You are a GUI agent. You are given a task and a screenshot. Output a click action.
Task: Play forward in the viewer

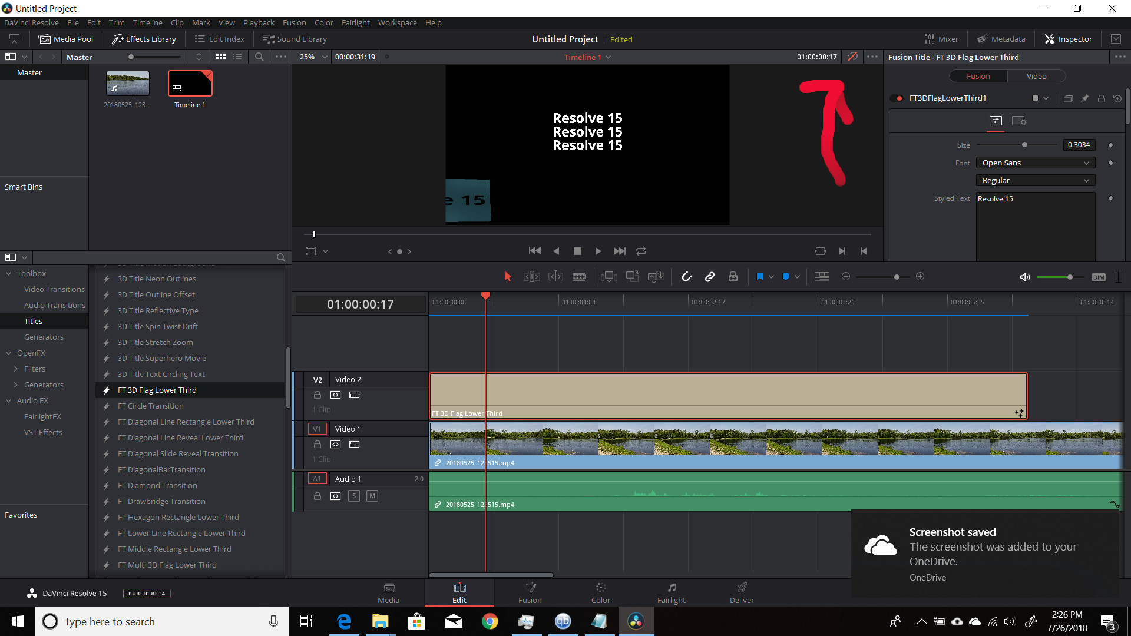click(598, 251)
